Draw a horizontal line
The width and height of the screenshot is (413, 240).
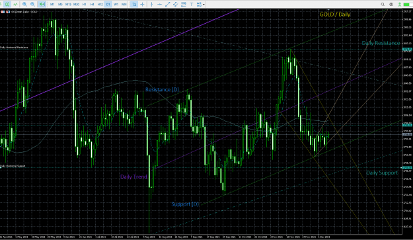point(159,4)
